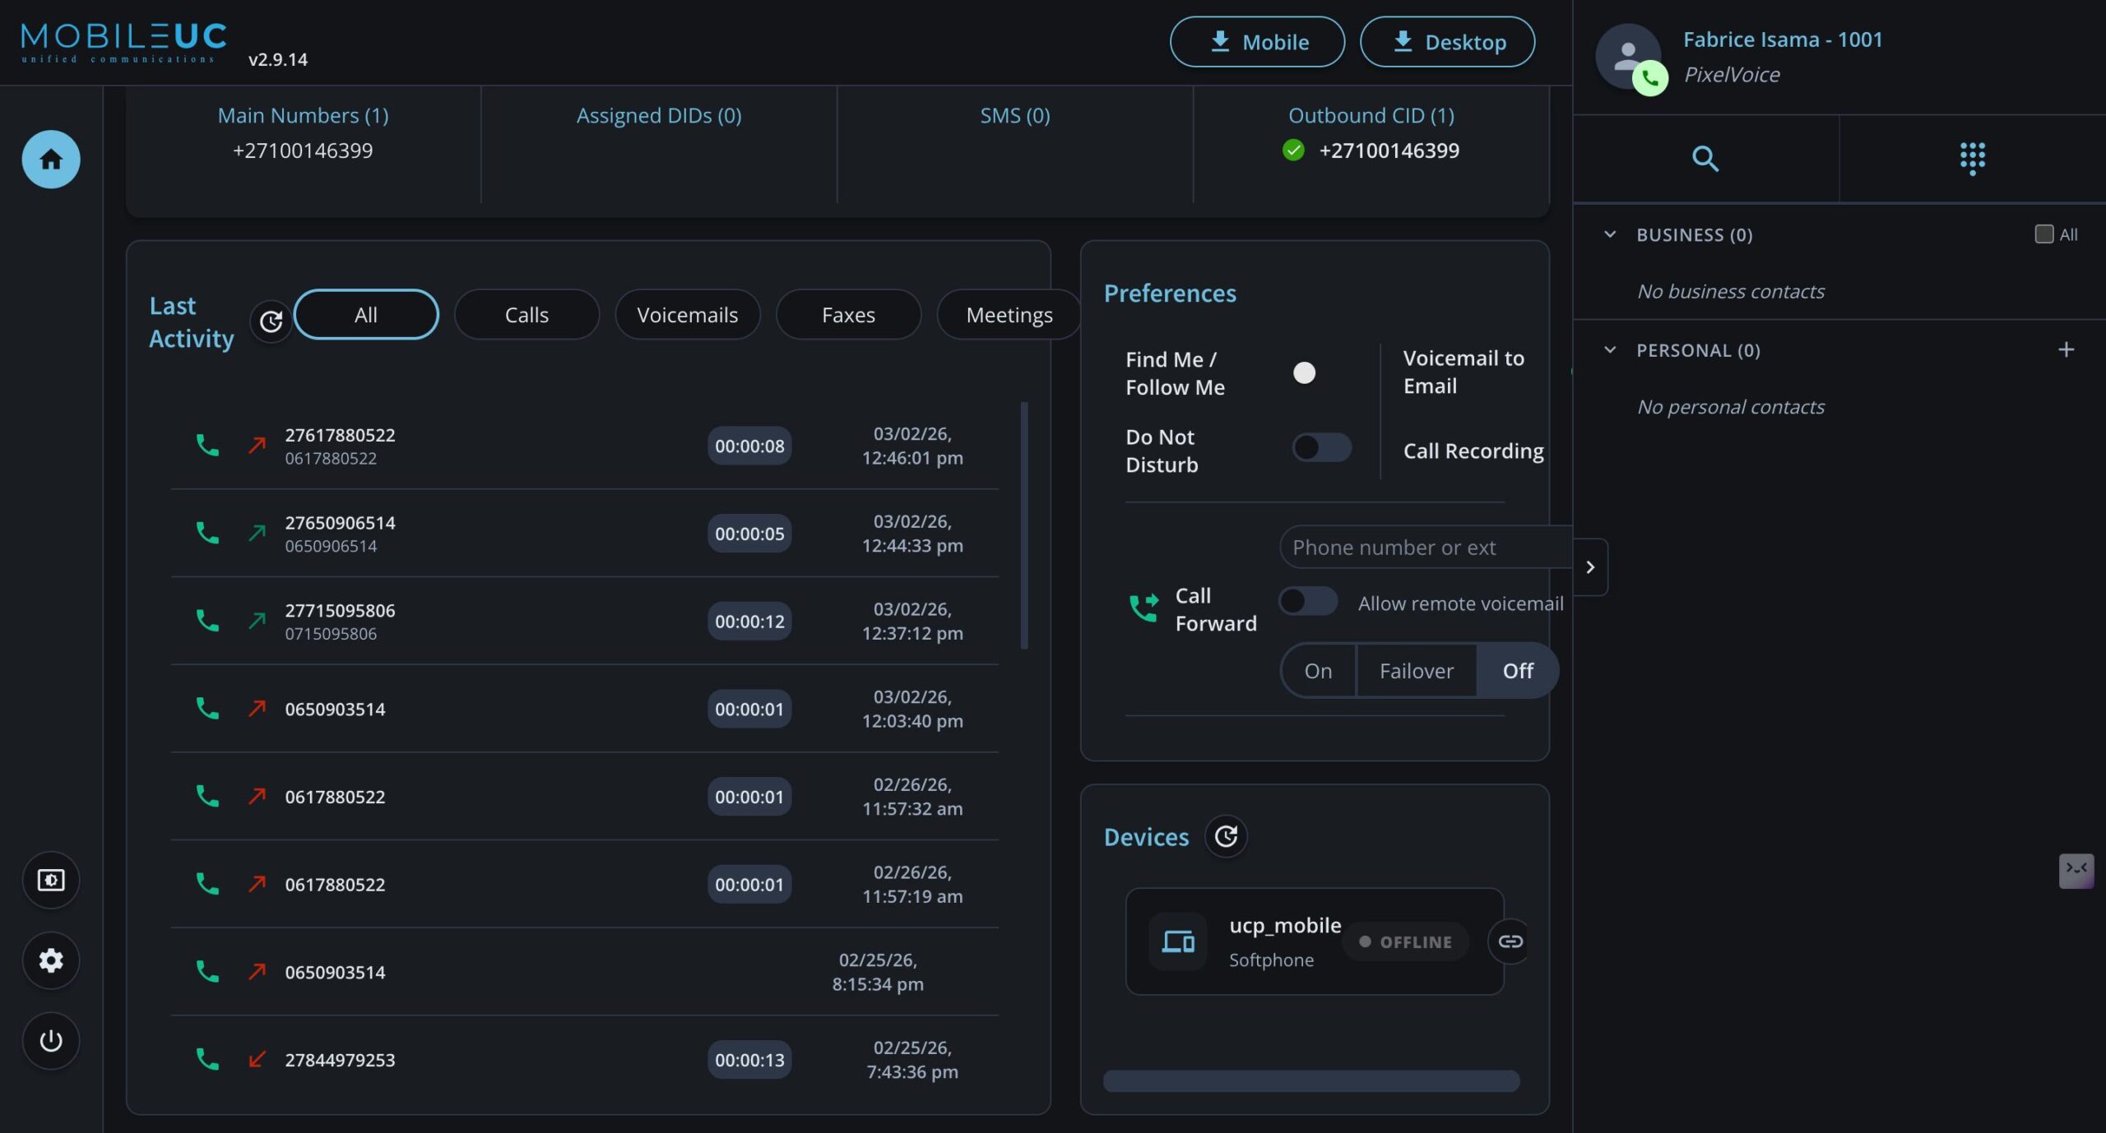Click the Call Recording label
The width and height of the screenshot is (2106, 1133).
click(x=1473, y=451)
